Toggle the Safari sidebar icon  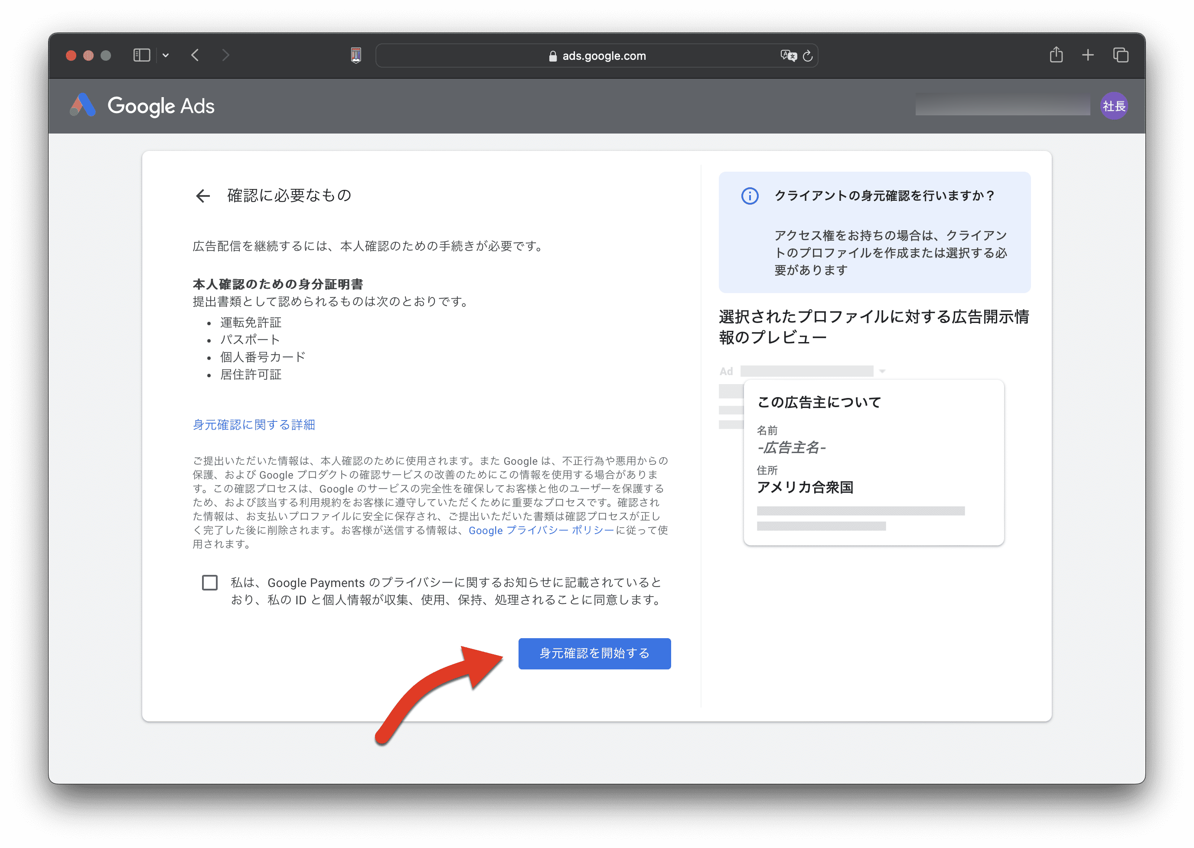[141, 55]
